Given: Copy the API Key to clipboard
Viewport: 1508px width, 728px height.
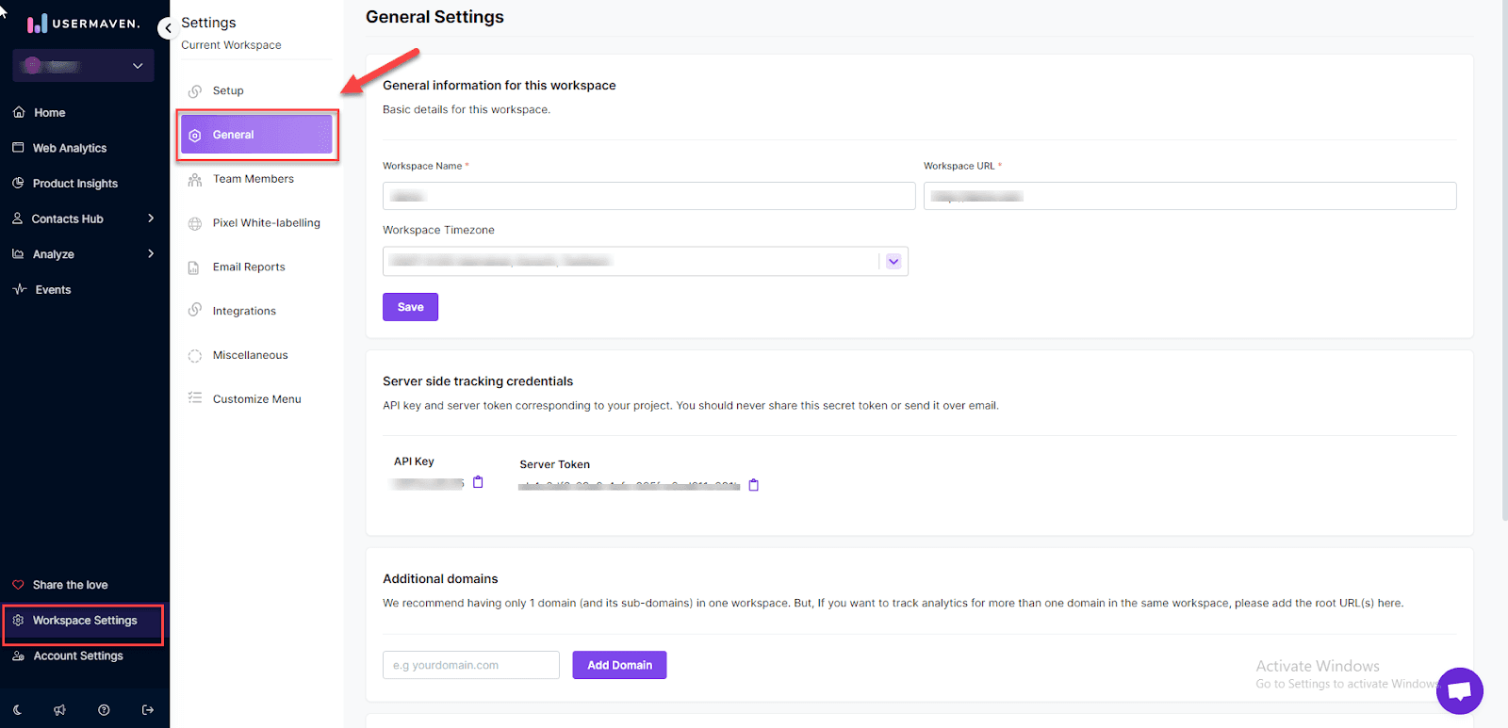Looking at the screenshot, I should (478, 482).
